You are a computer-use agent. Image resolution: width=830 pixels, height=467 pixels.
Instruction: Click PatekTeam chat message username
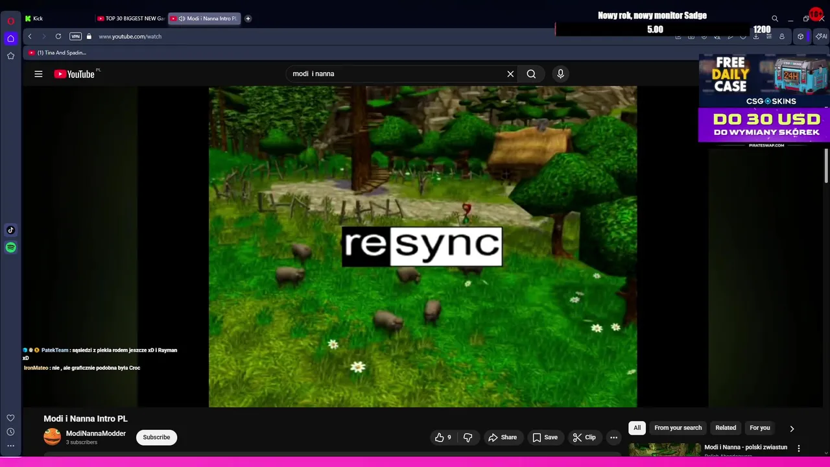pyautogui.click(x=54, y=350)
